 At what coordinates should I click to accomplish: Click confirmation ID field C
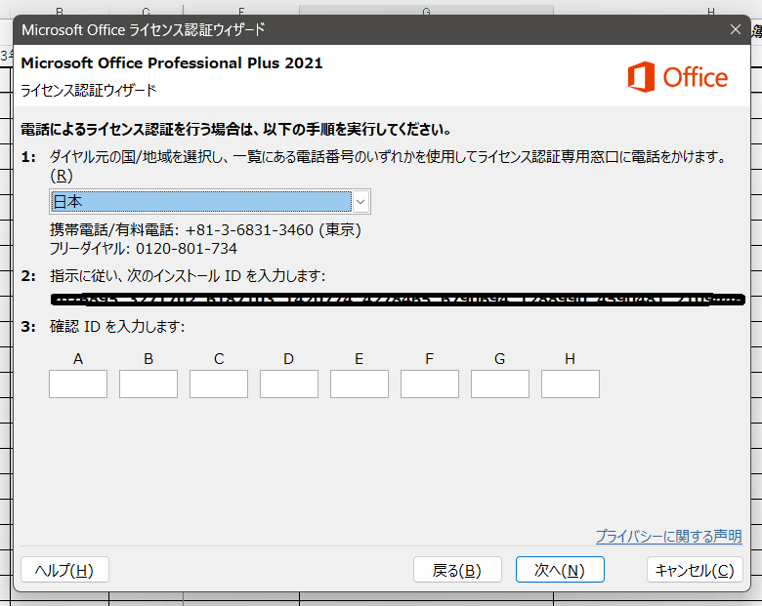pyautogui.click(x=219, y=384)
